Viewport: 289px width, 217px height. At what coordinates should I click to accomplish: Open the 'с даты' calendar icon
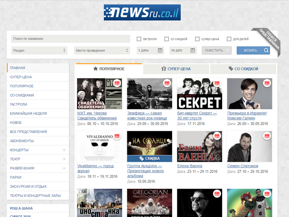(160, 50)
